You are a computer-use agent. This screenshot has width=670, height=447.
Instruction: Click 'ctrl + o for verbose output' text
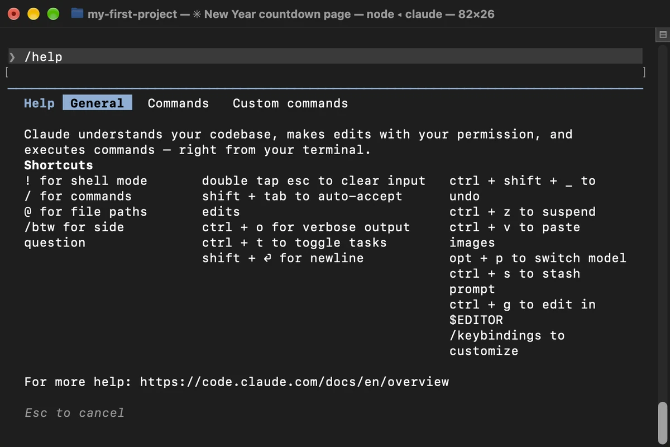click(x=306, y=227)
